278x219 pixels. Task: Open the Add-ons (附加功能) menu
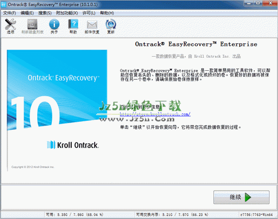coord(67,13)
